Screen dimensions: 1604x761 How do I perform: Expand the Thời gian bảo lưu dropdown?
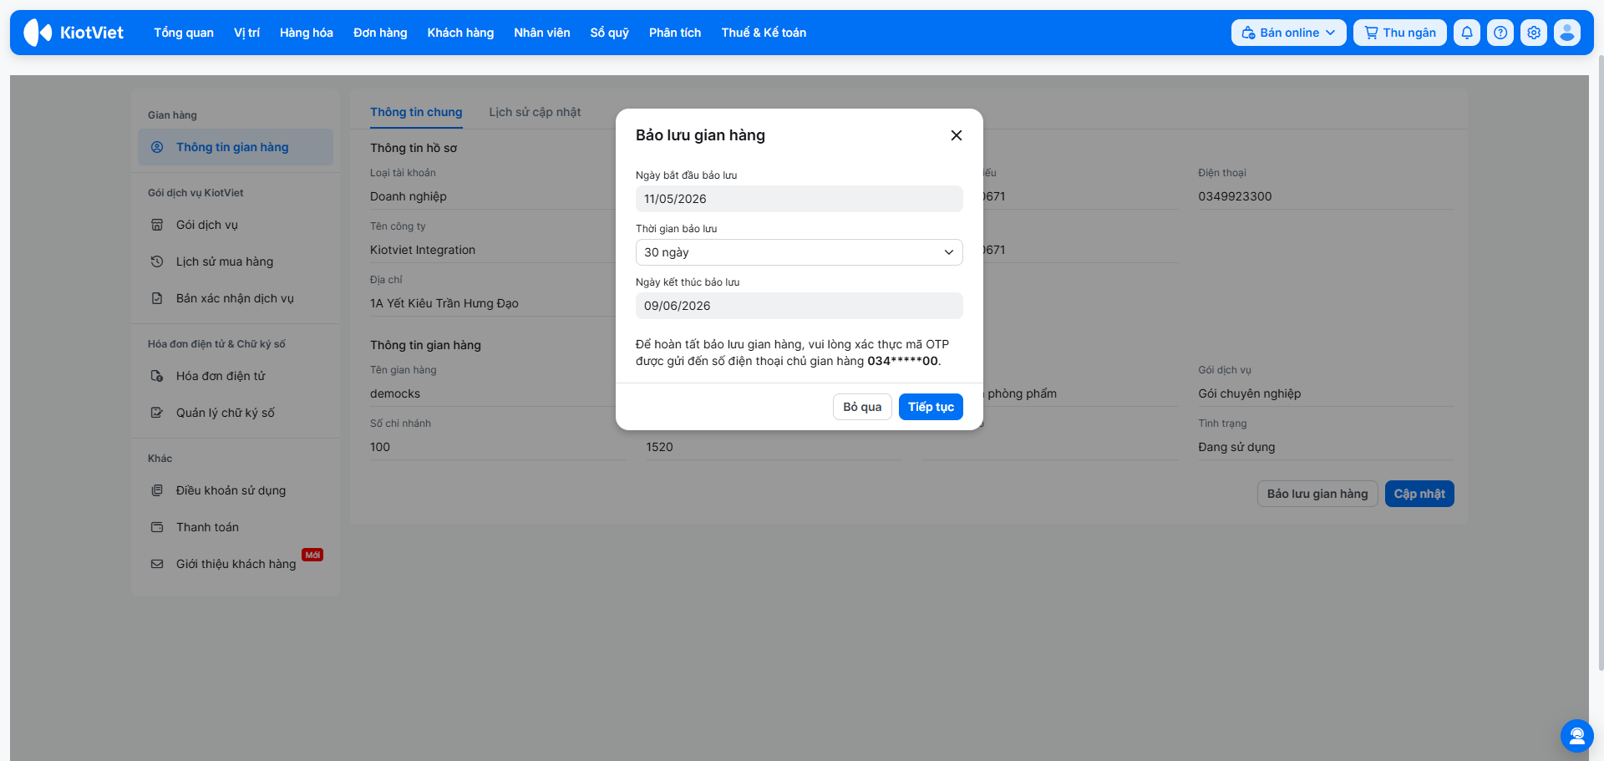(799, 252)
